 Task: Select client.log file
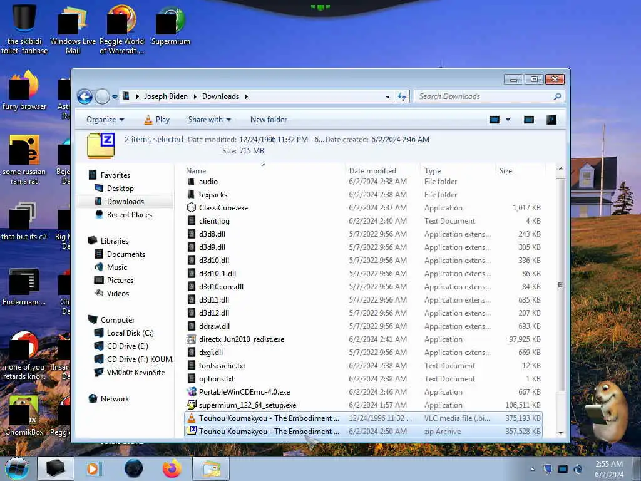tap(214, 221)
